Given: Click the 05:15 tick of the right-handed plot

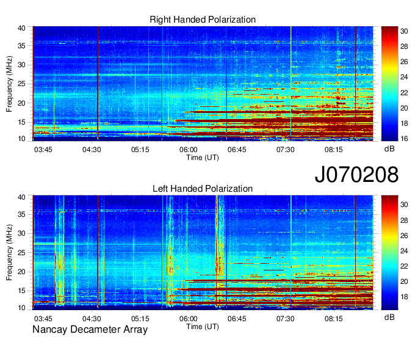Looking at the screenshot, I should click(140, 150).
